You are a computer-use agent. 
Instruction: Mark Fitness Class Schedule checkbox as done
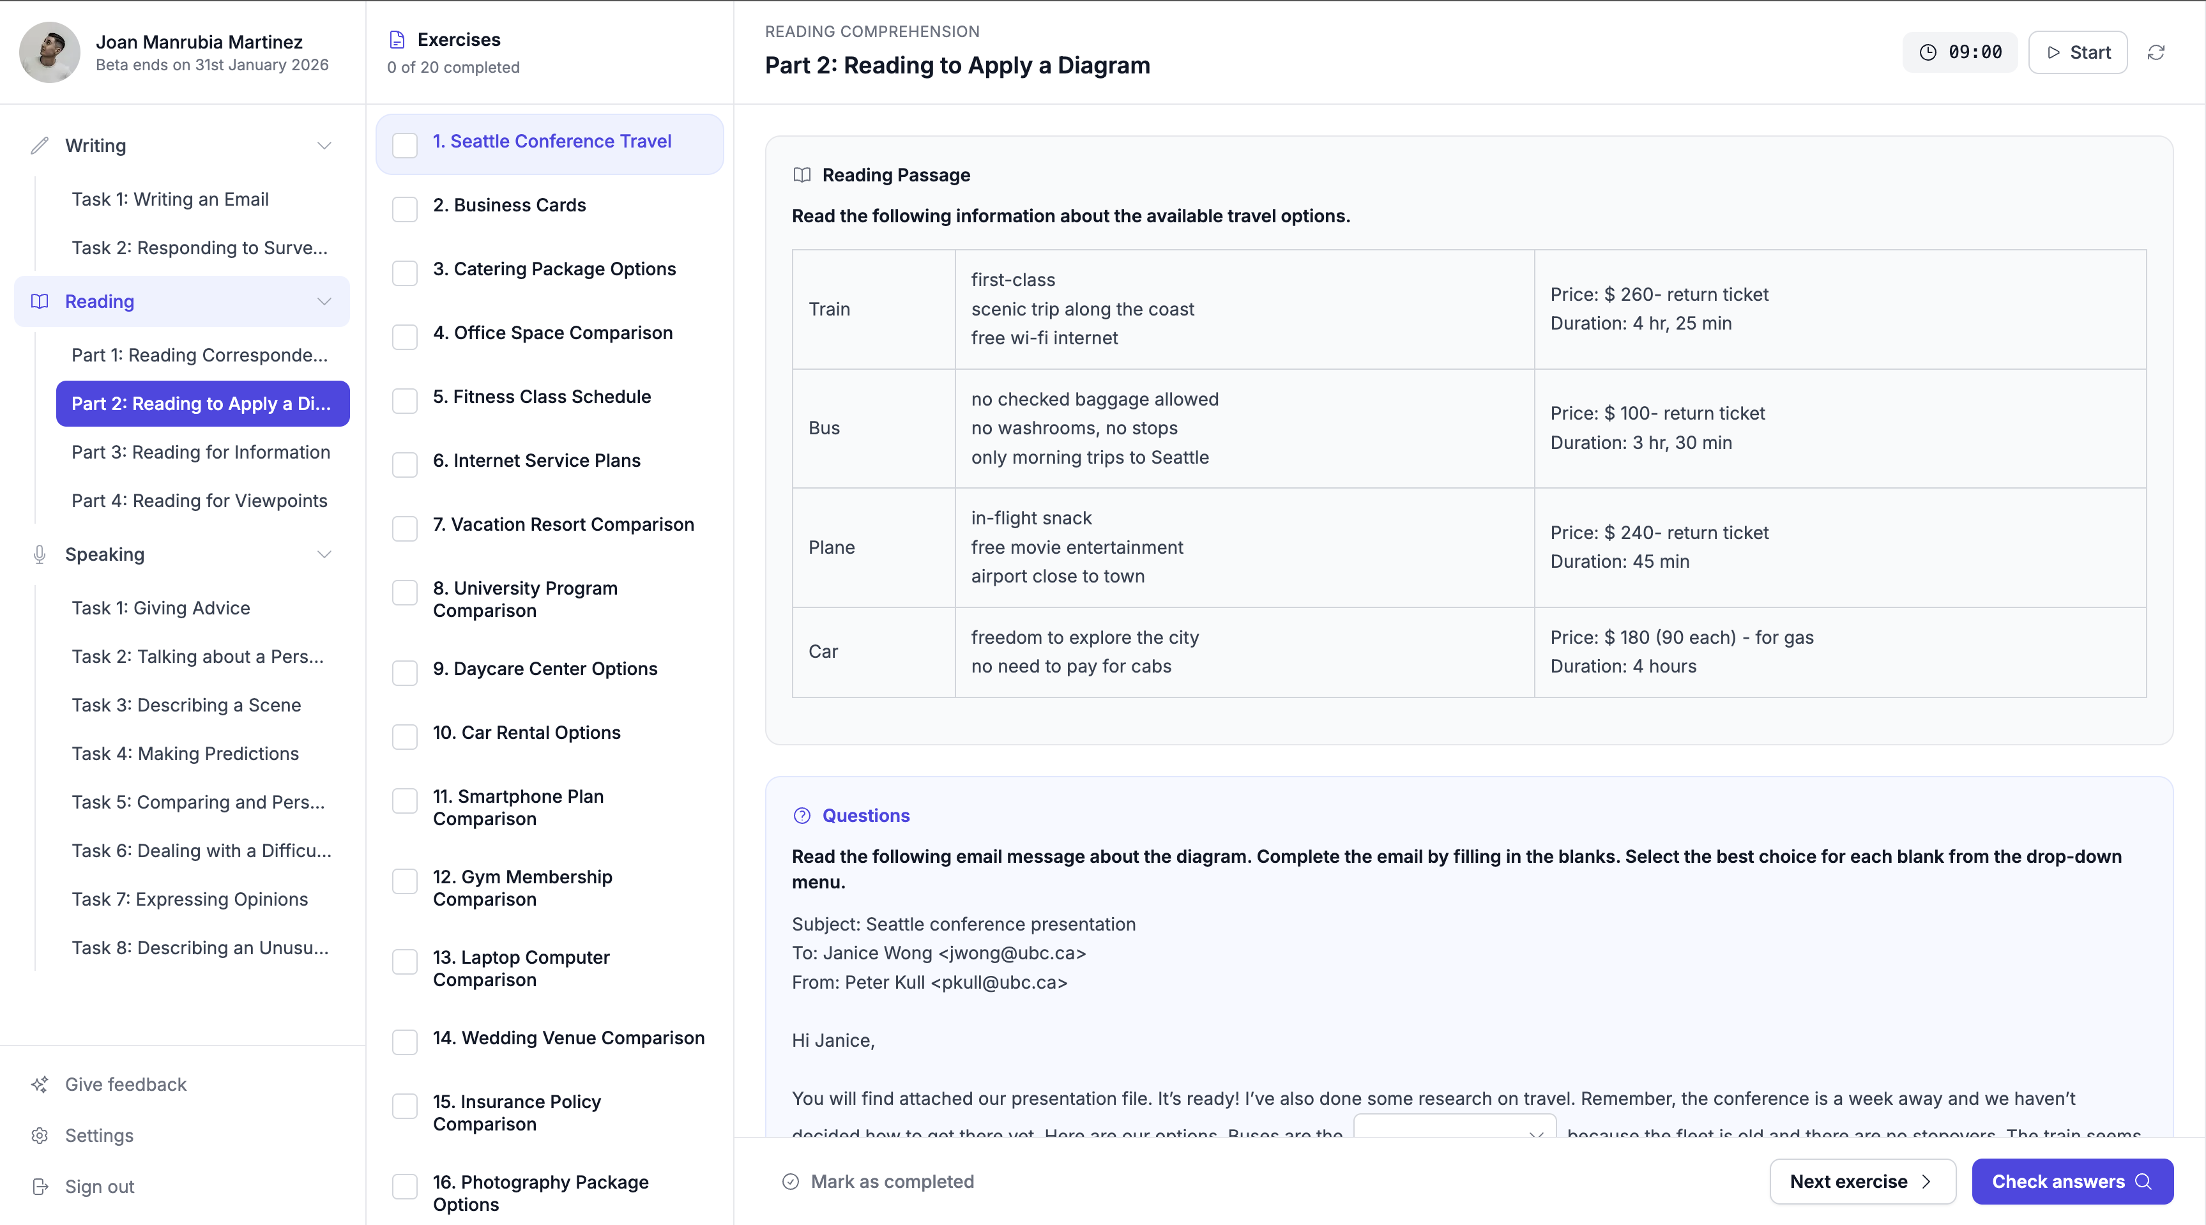(404, 400)
